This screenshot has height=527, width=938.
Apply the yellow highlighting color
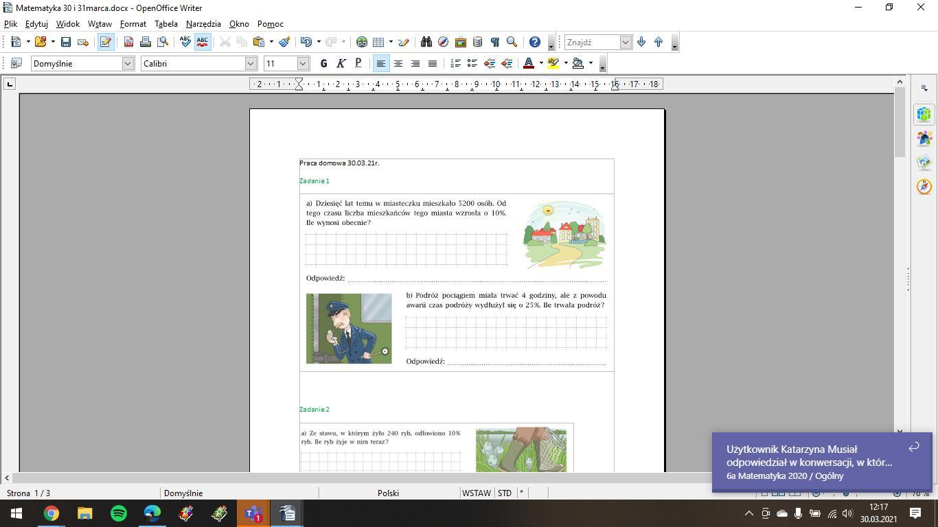coord(553,63)
